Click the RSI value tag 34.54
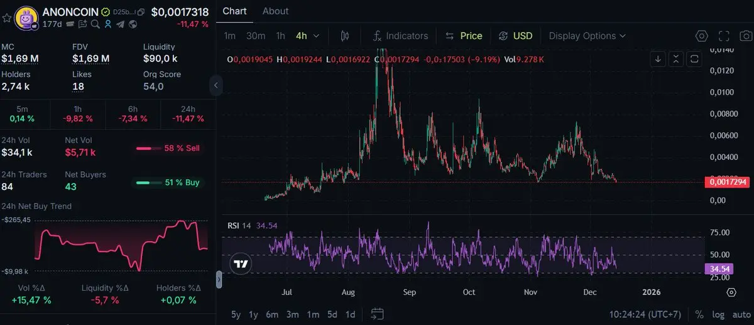 (718, 269)
